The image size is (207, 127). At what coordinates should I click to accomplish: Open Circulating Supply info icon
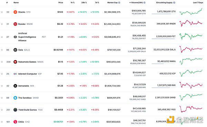[174, 3]
